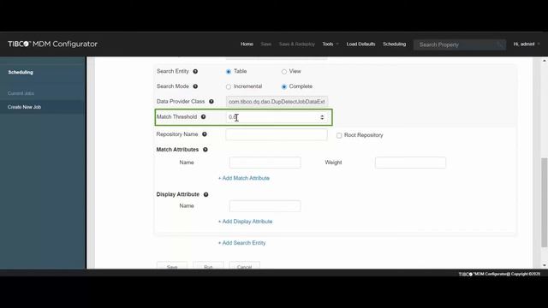The height and width of the screenshot is (308, 548).
Task: Click the Match Threshold help icon
Action: click(x=203, y=117)
